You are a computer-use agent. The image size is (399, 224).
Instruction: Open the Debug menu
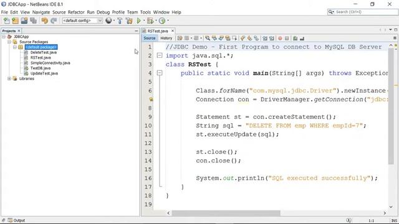(x=103, y=12)
